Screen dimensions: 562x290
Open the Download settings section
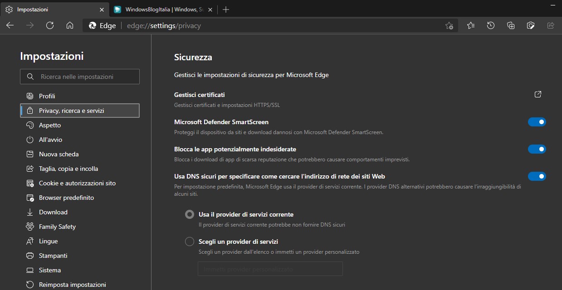click(x=80, y=212)
